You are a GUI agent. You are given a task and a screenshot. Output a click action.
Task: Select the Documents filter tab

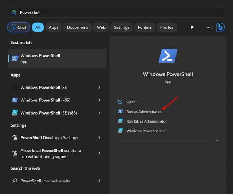tap(78, 27)
